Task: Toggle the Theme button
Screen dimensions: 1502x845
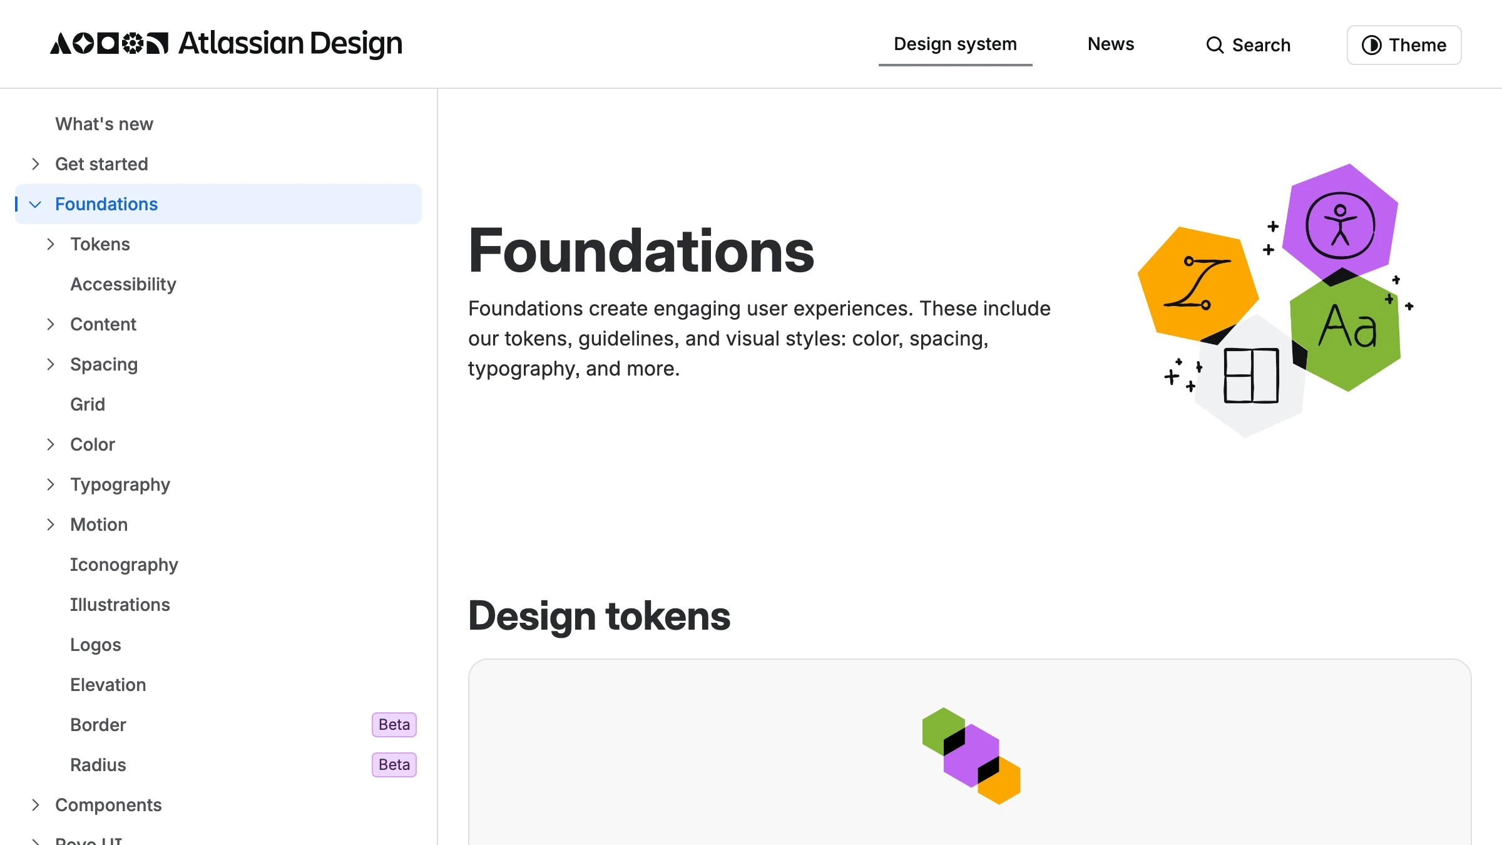Action: [1404, 45]
